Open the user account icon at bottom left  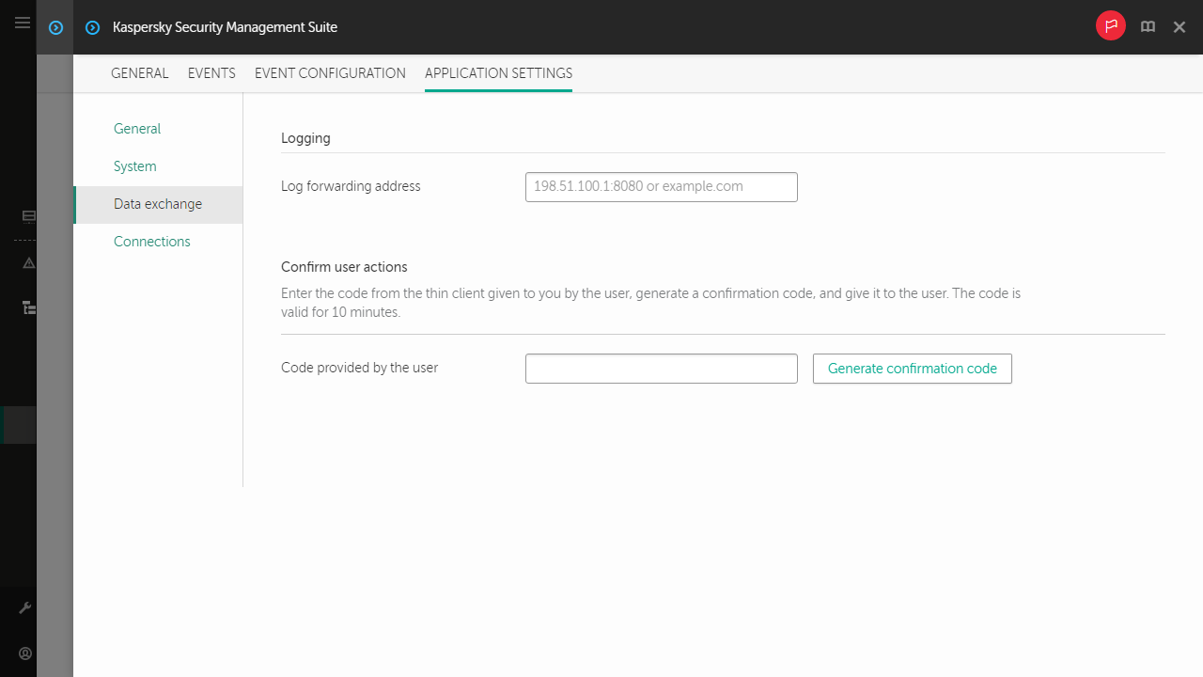click(25, 653)
